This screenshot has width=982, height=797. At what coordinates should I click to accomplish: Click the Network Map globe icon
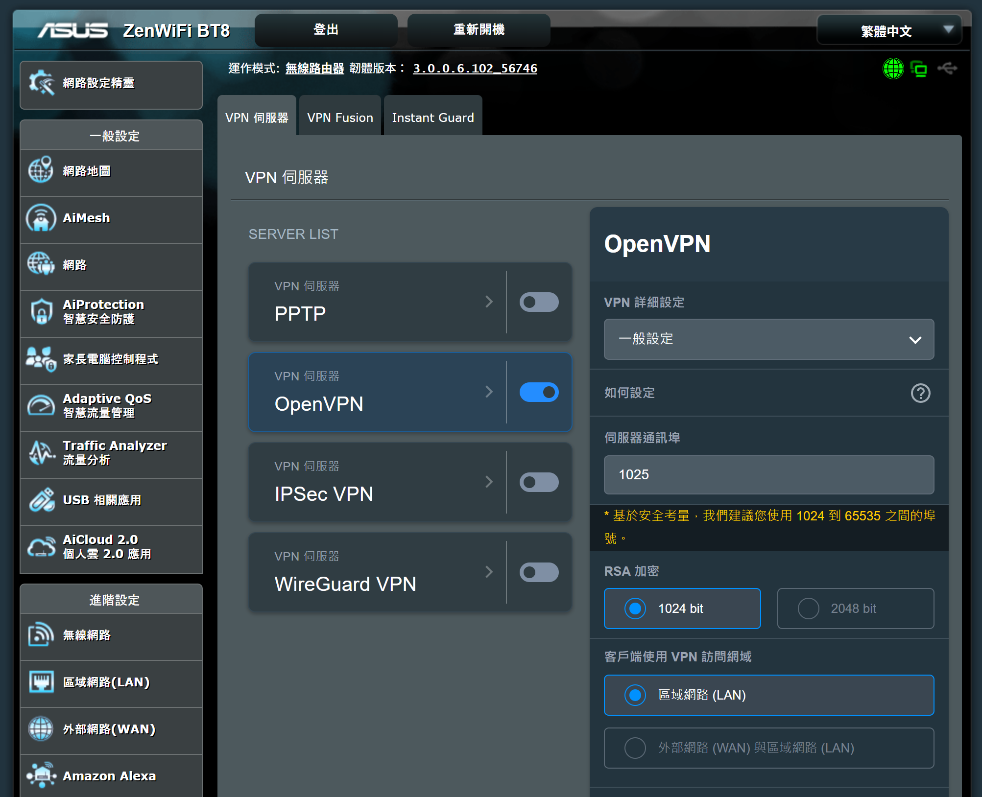point(41,170)
